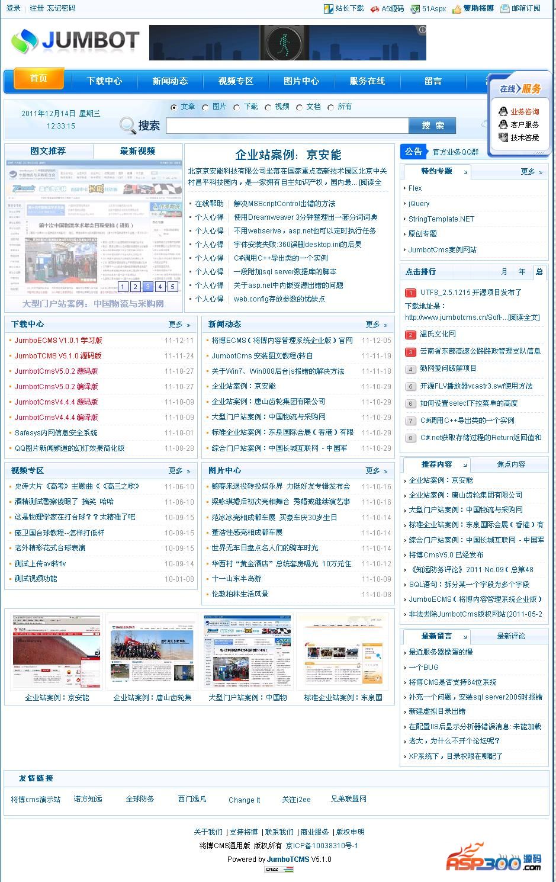Click the rank 2 red badge
The height and width of the screenshot is (882, 556).
pyautogui.click(x=410, y=335)
